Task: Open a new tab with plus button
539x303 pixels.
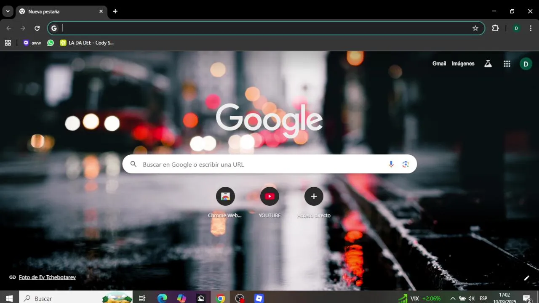Action: click(115, 11)
